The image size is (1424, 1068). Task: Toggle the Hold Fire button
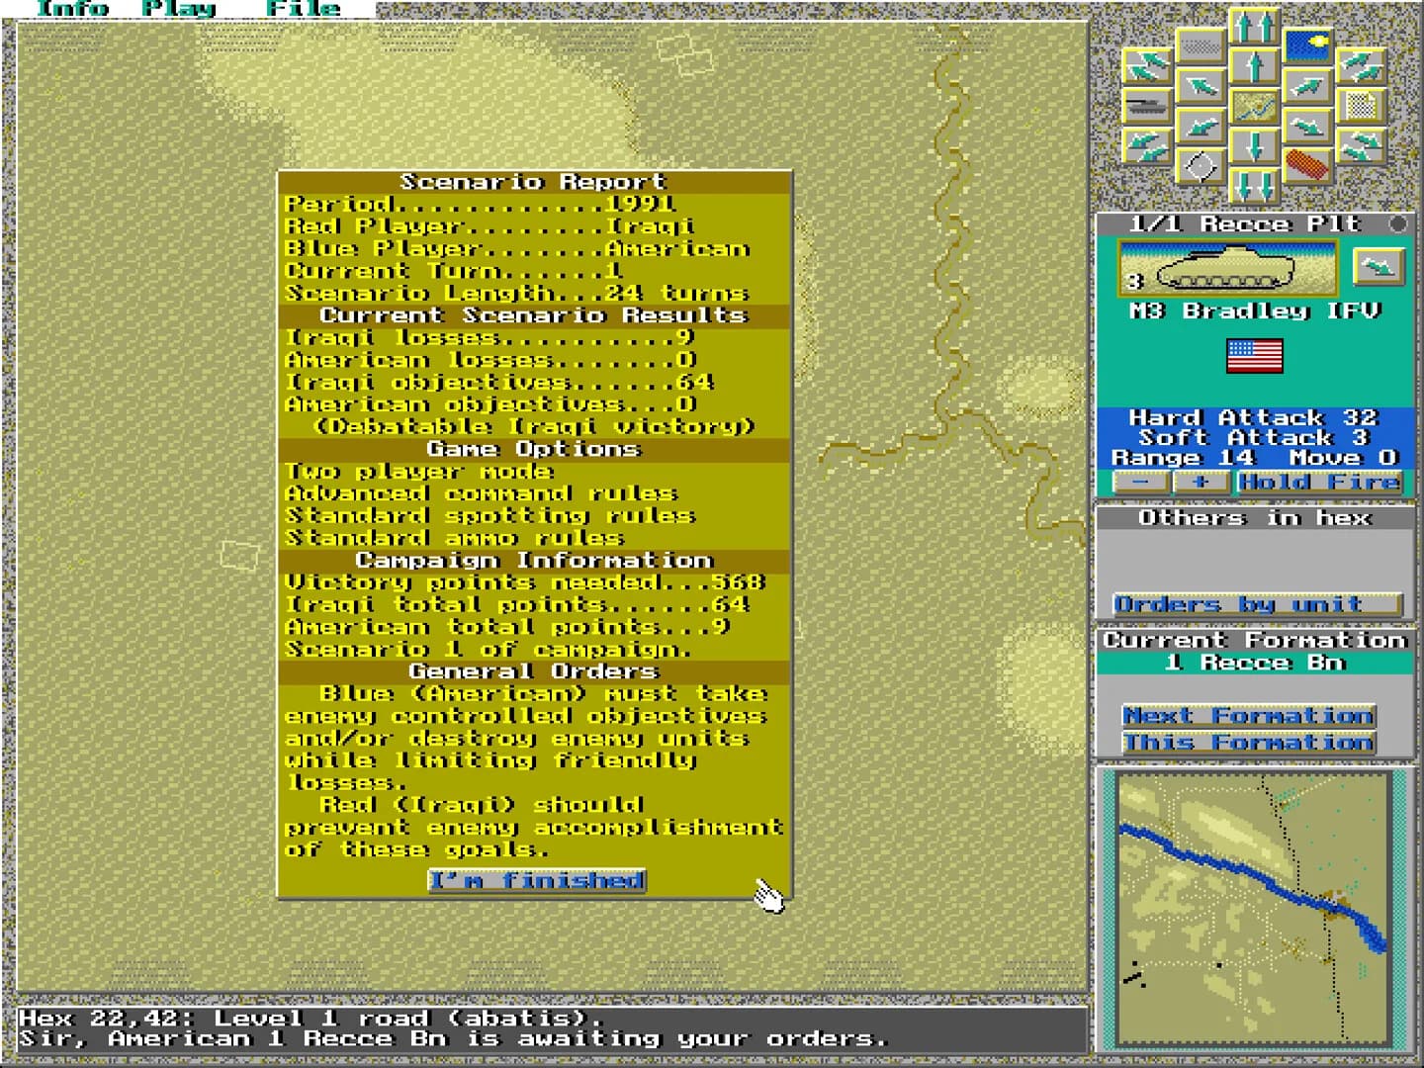point(1319,483)
